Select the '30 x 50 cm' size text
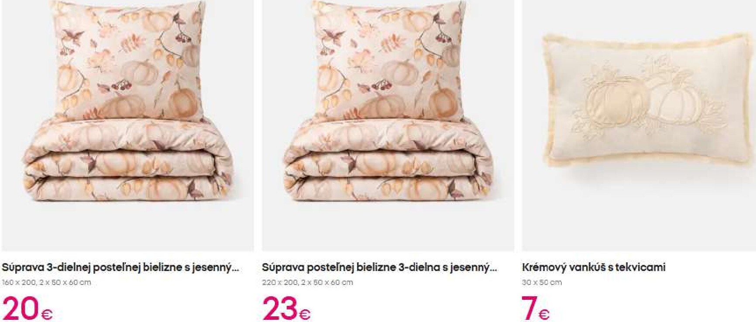The width and height of the screenshot is (756, 322). pyautogui.click(x=542, y=282)
